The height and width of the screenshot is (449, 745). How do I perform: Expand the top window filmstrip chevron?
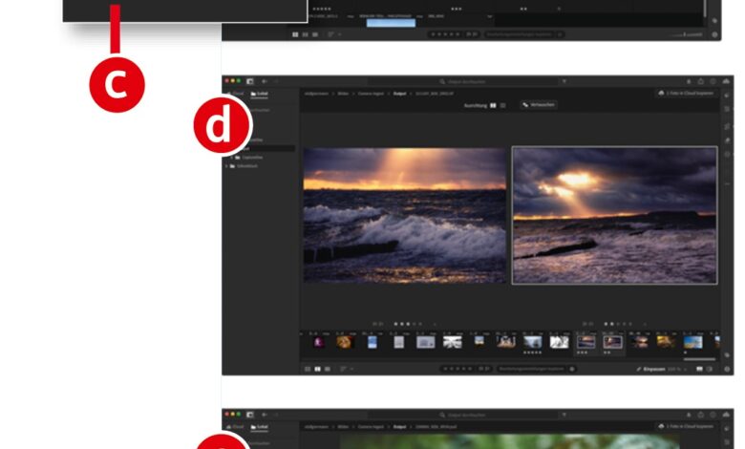(x=490, y=16)
